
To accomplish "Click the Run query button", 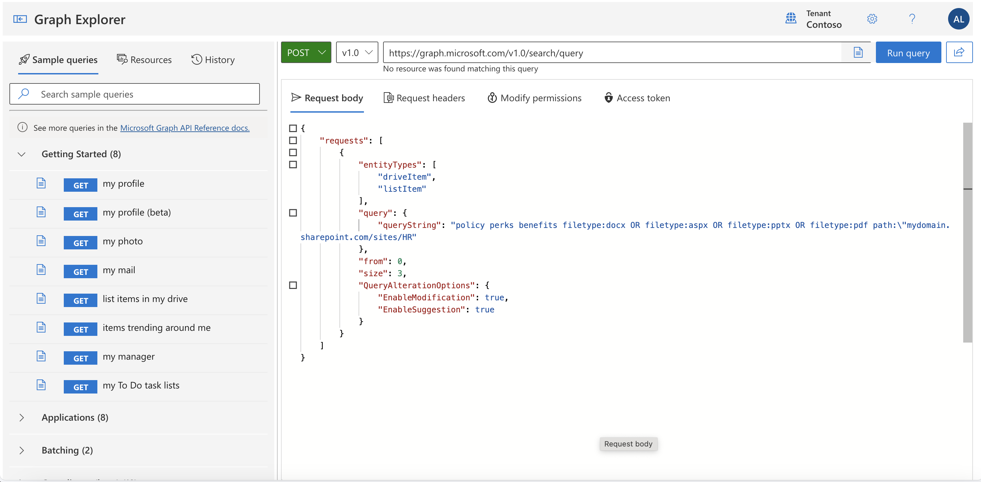I will (x=908, y=52).
